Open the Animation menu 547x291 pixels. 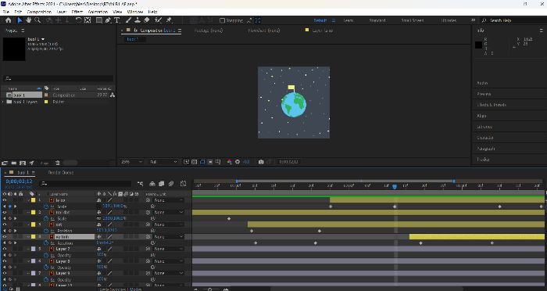click(98, 12)
